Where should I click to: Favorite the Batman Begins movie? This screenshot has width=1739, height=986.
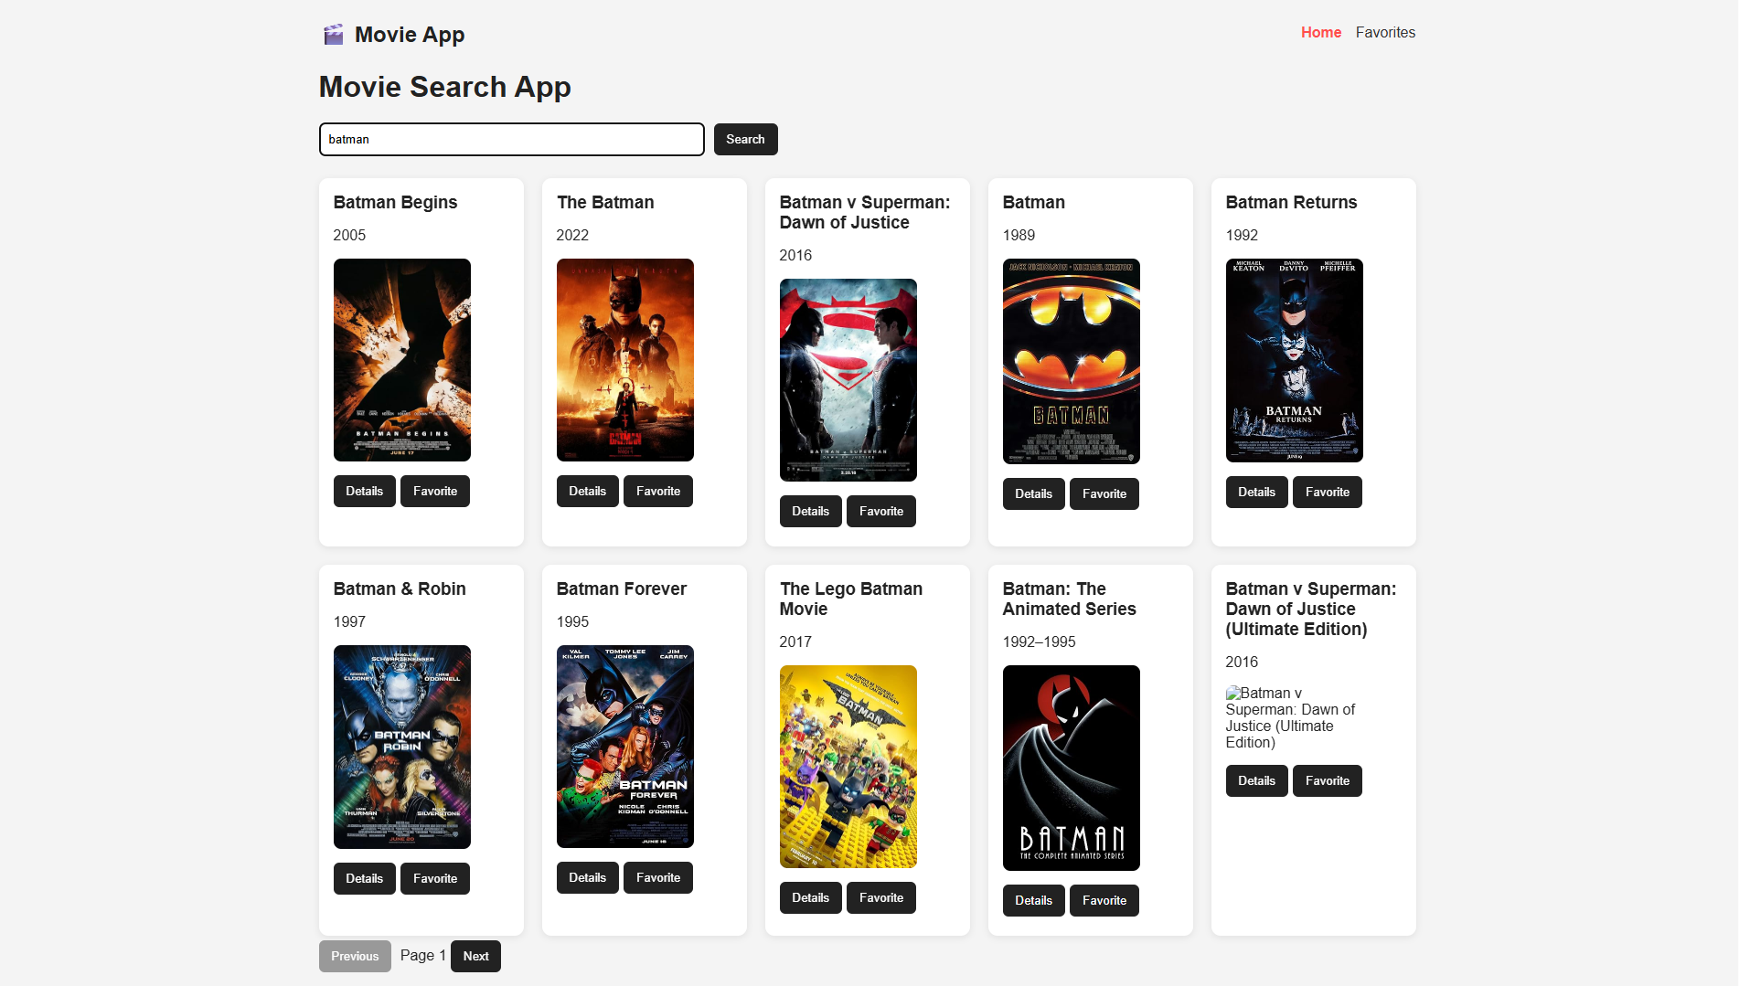click(x=435, y=492)
